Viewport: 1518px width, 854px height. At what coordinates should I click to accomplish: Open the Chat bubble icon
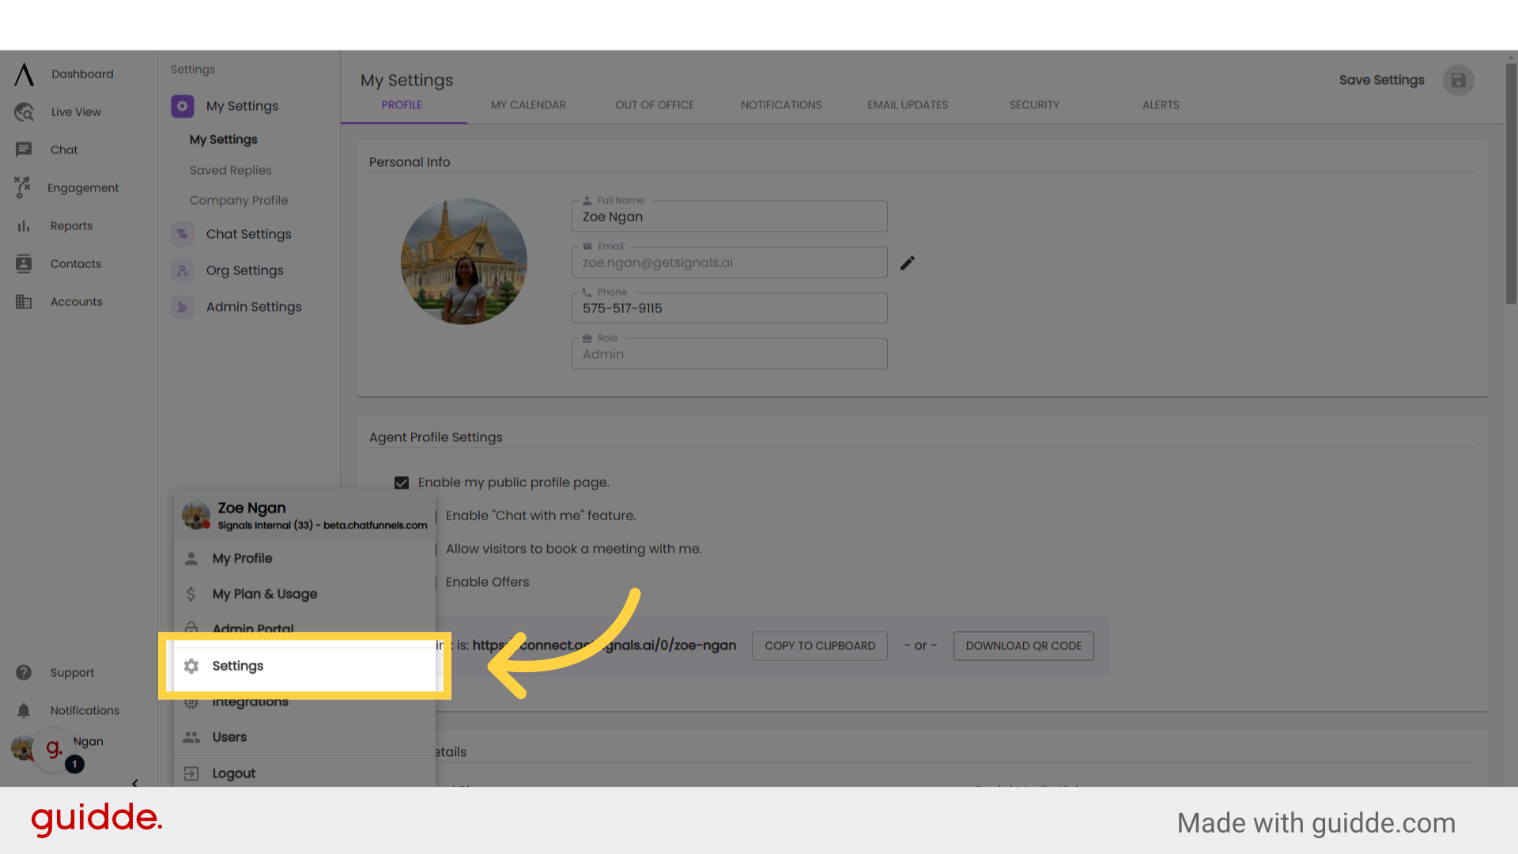coord(24,149)
